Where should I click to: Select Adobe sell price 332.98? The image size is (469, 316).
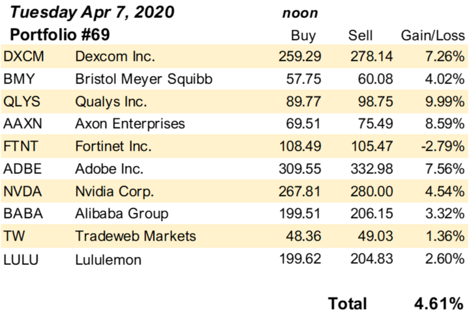click(372, 169)
